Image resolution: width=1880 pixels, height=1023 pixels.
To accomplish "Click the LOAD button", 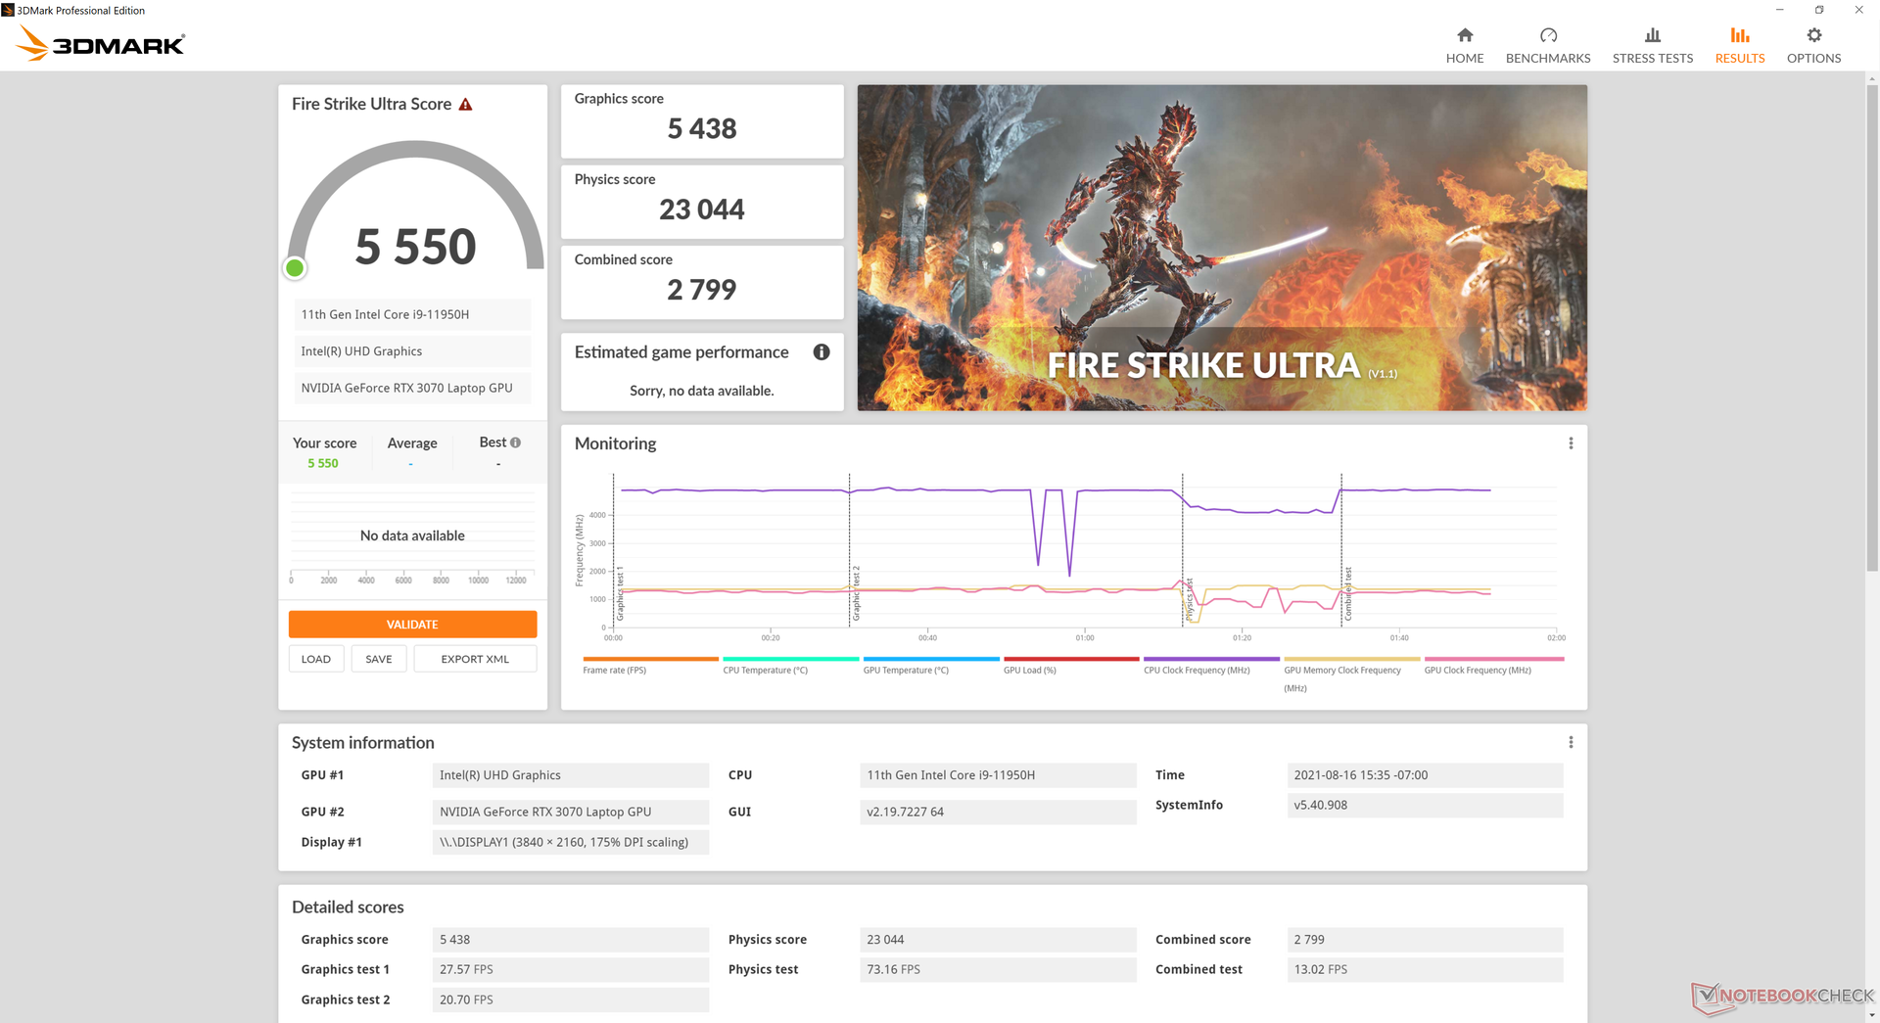I will click(315, 659).
